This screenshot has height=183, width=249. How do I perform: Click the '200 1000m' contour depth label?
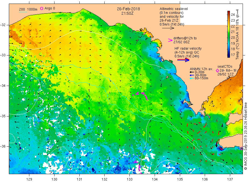click(x=28, y=9)
